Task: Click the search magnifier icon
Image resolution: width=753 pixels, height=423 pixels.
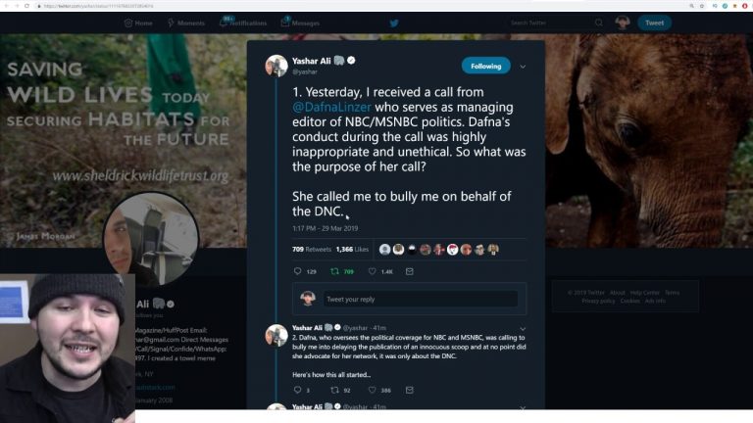Action: 599,23
